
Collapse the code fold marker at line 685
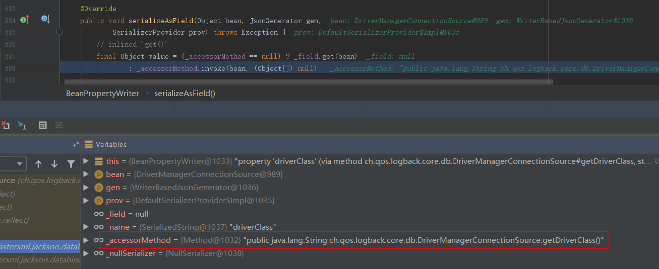point(59,32)
